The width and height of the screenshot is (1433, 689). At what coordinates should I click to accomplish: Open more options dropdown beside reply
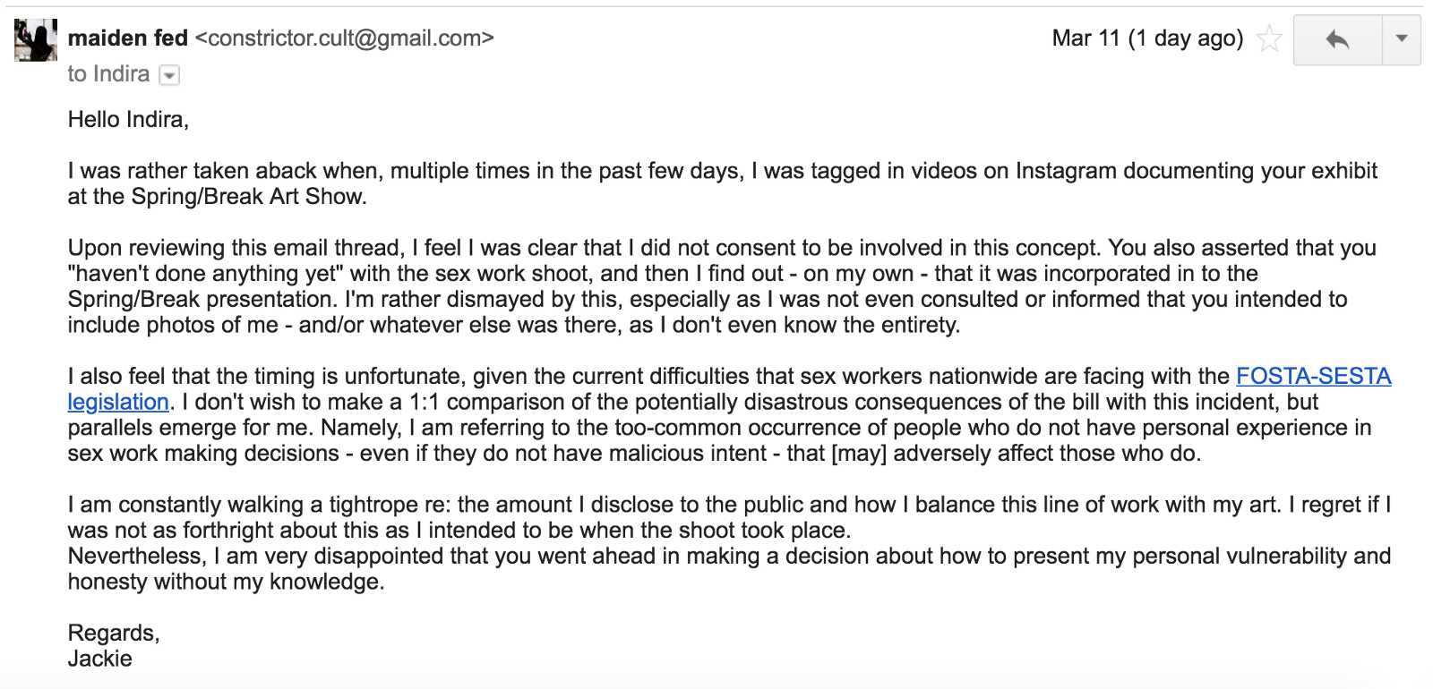[1402, 39]
